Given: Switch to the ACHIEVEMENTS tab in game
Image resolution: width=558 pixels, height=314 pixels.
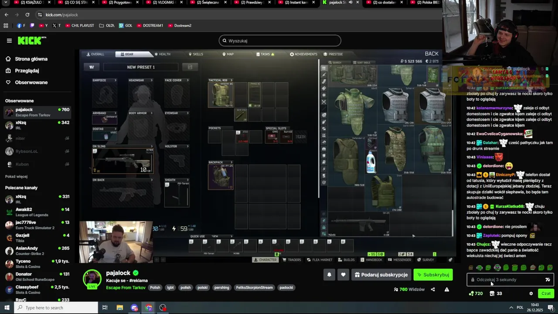Looking at the screenshot, I should pos(303,55).
